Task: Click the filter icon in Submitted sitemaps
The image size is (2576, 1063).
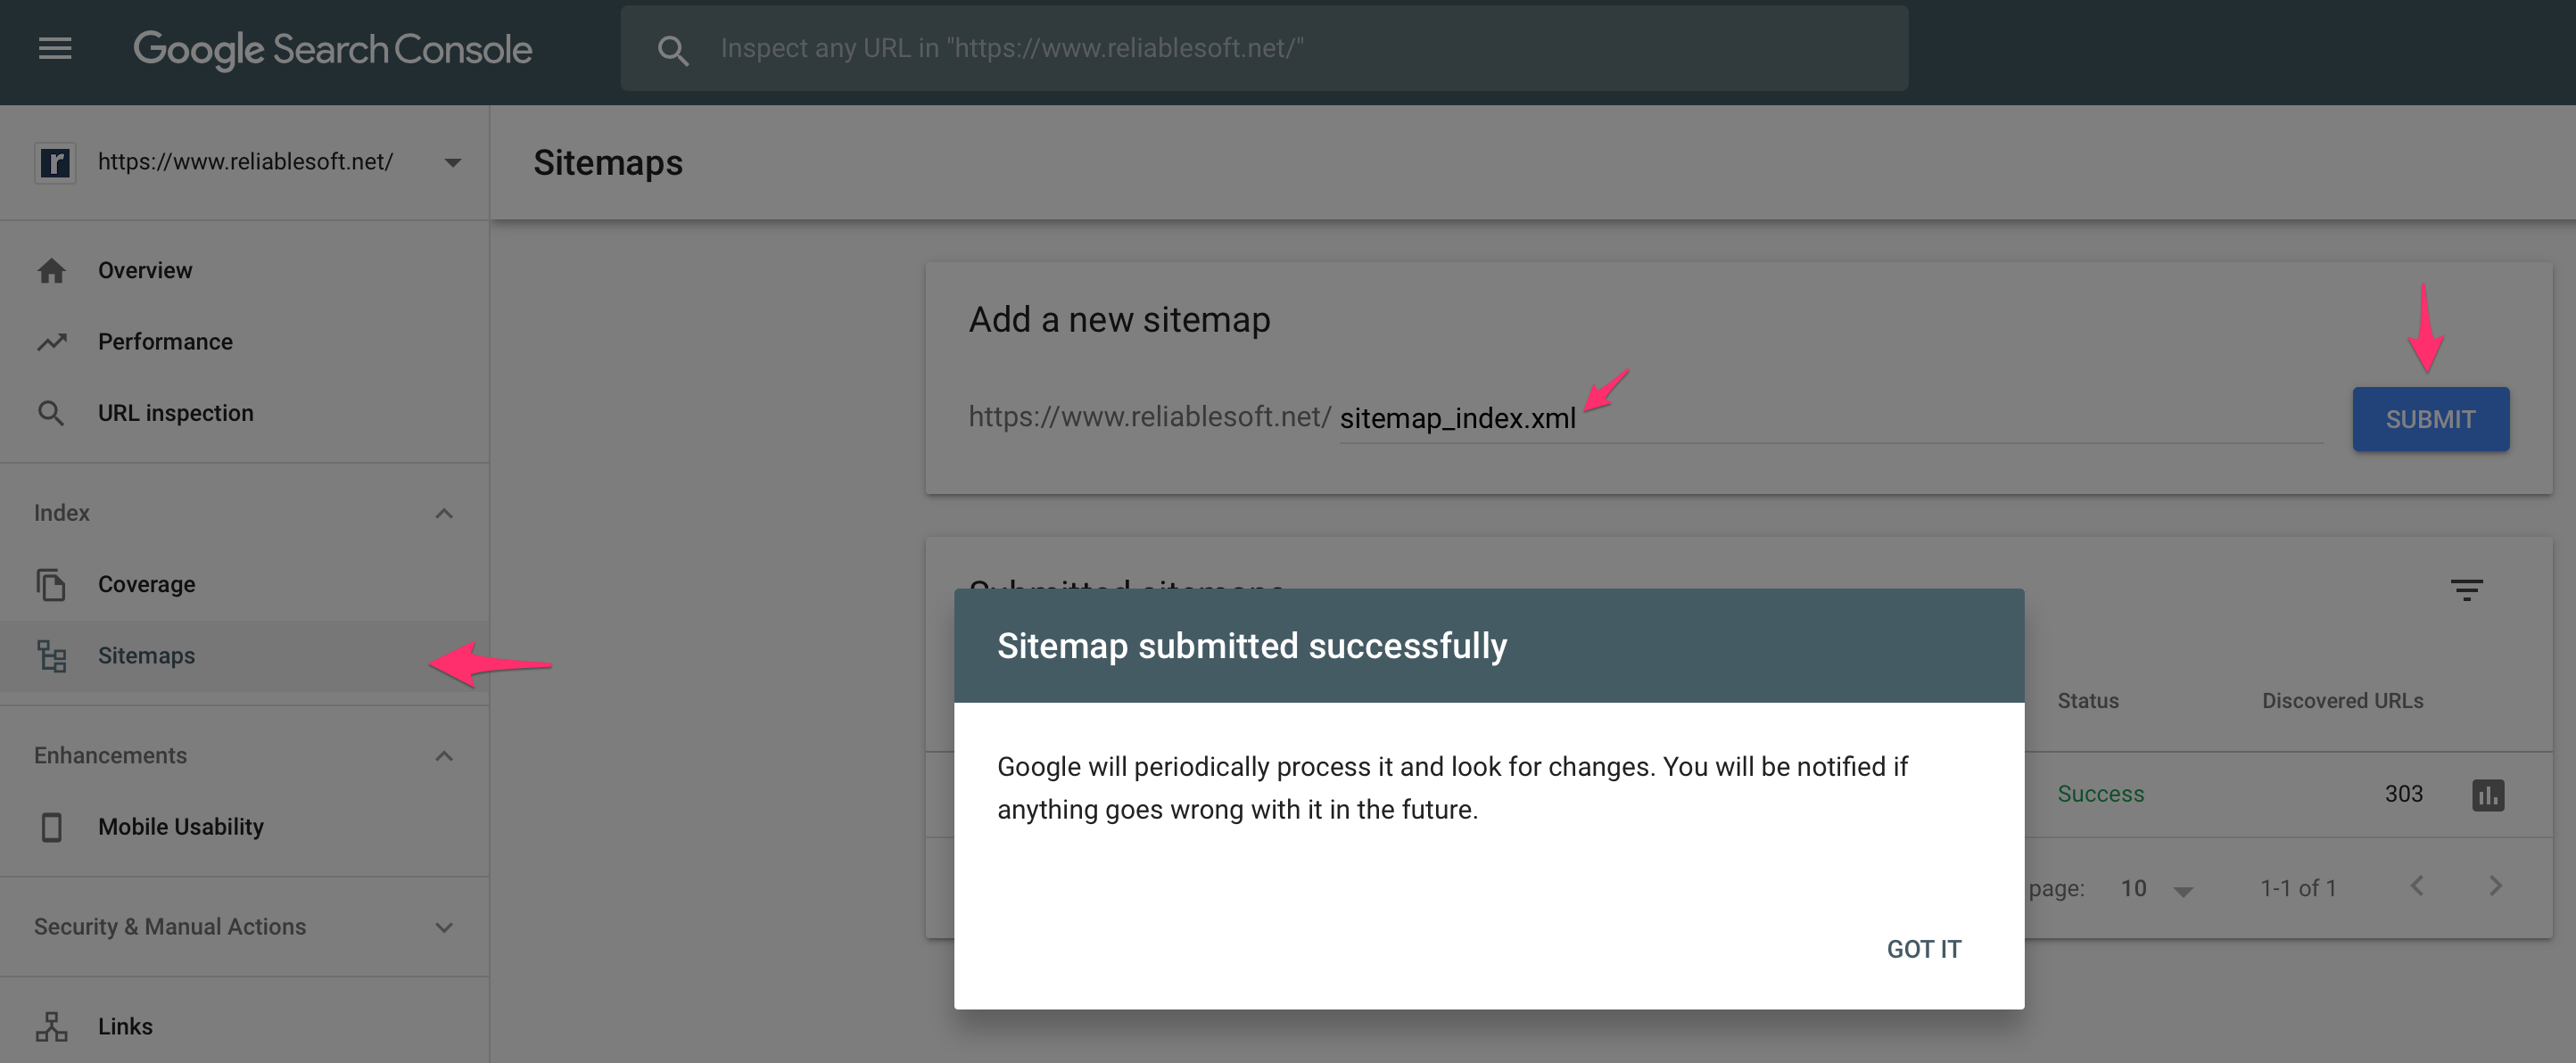Action: pos(2466,590)
